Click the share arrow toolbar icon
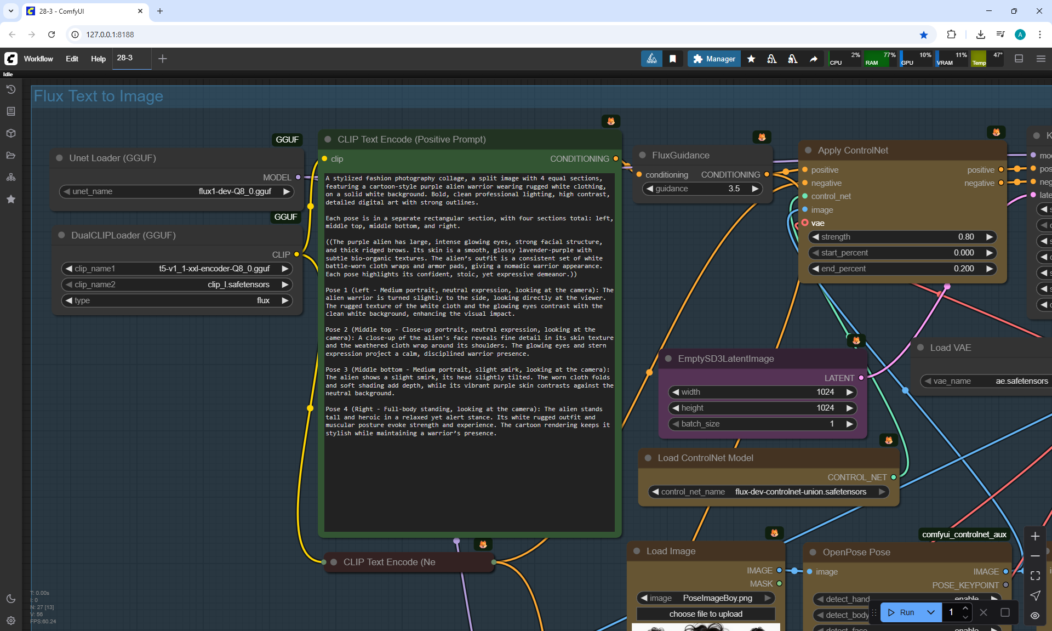Viewport: 1052px width, 631px height. click(814, 59)
